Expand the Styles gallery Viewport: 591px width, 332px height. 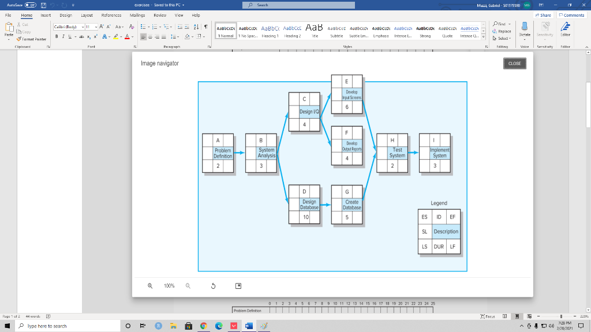[483, 36]
